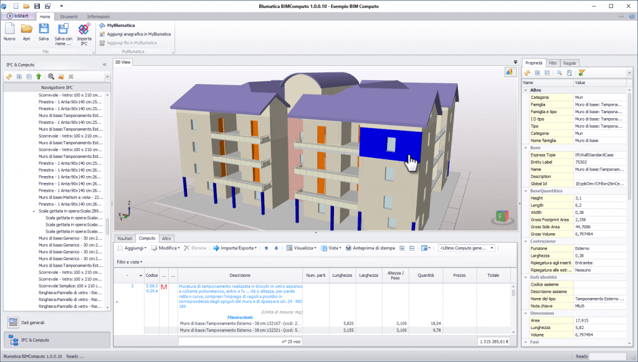Click the bStart button

click(18, 16)
